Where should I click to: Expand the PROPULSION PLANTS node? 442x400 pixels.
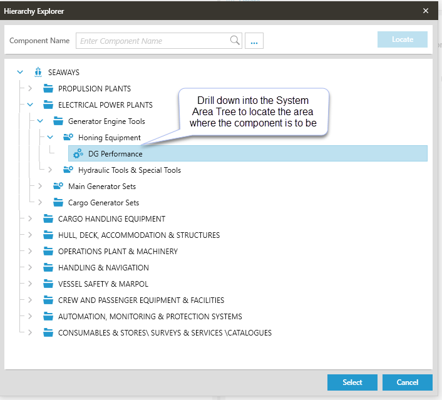point(30,89)
